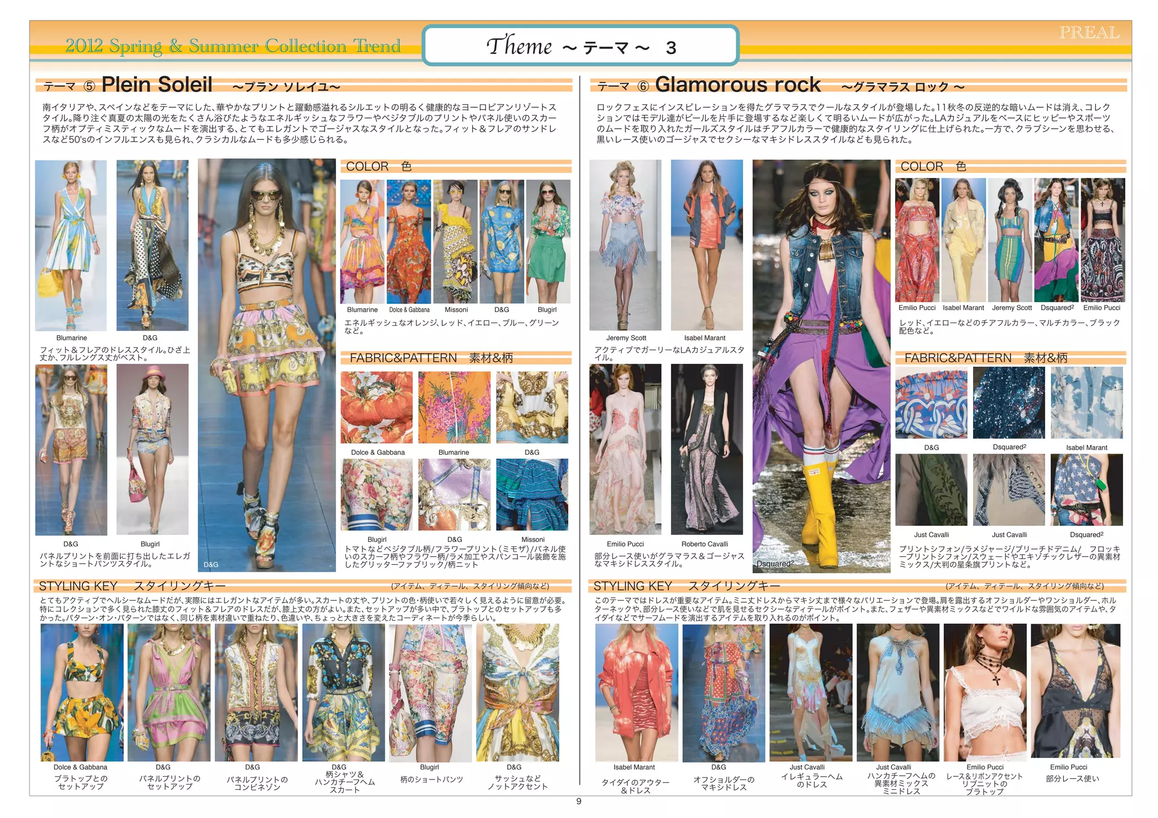Click the PREAL logo text
This screenshot has width=1158, height=818.
[x=1089, y=33]
